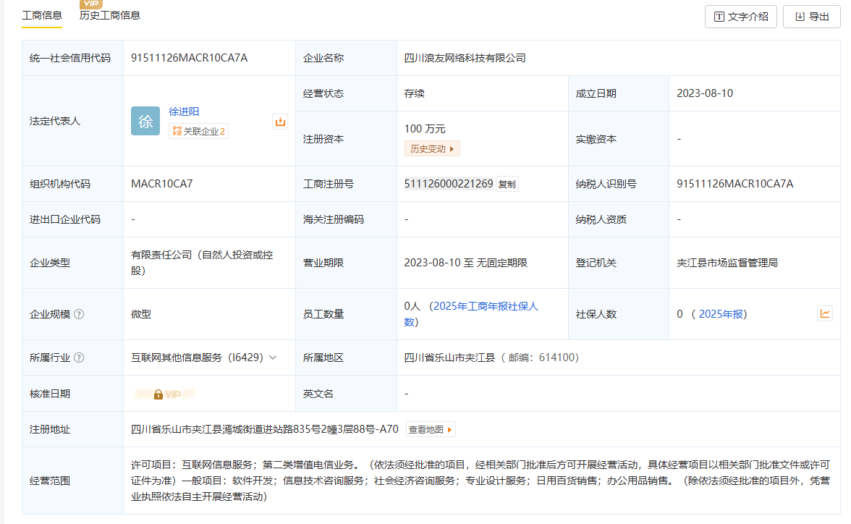
Task: Click the 微型 enterprise scale value
Action: tap(141, 314)
